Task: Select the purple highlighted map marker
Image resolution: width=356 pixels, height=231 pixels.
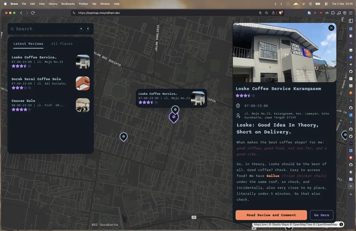Action: pyautogui.click(x=174, y=118)
